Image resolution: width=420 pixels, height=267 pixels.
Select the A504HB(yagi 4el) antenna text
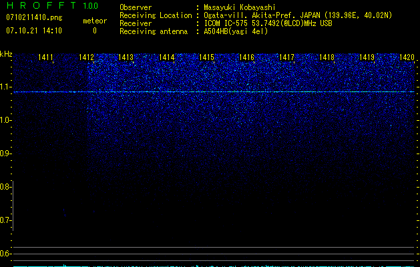236,31
